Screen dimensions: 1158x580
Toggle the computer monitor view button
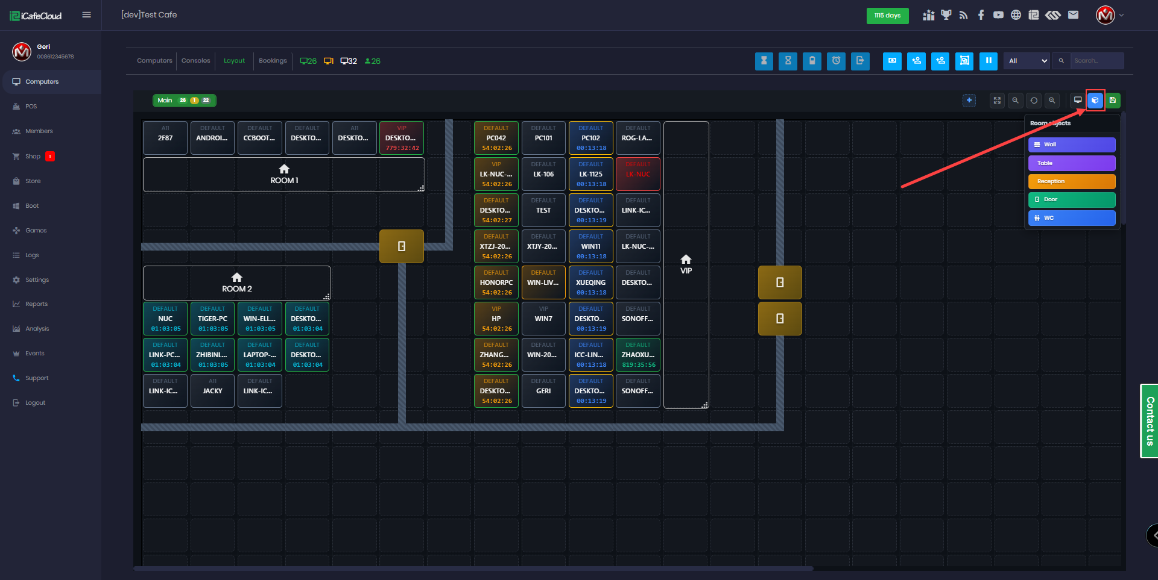click(x=1078, y=101)
